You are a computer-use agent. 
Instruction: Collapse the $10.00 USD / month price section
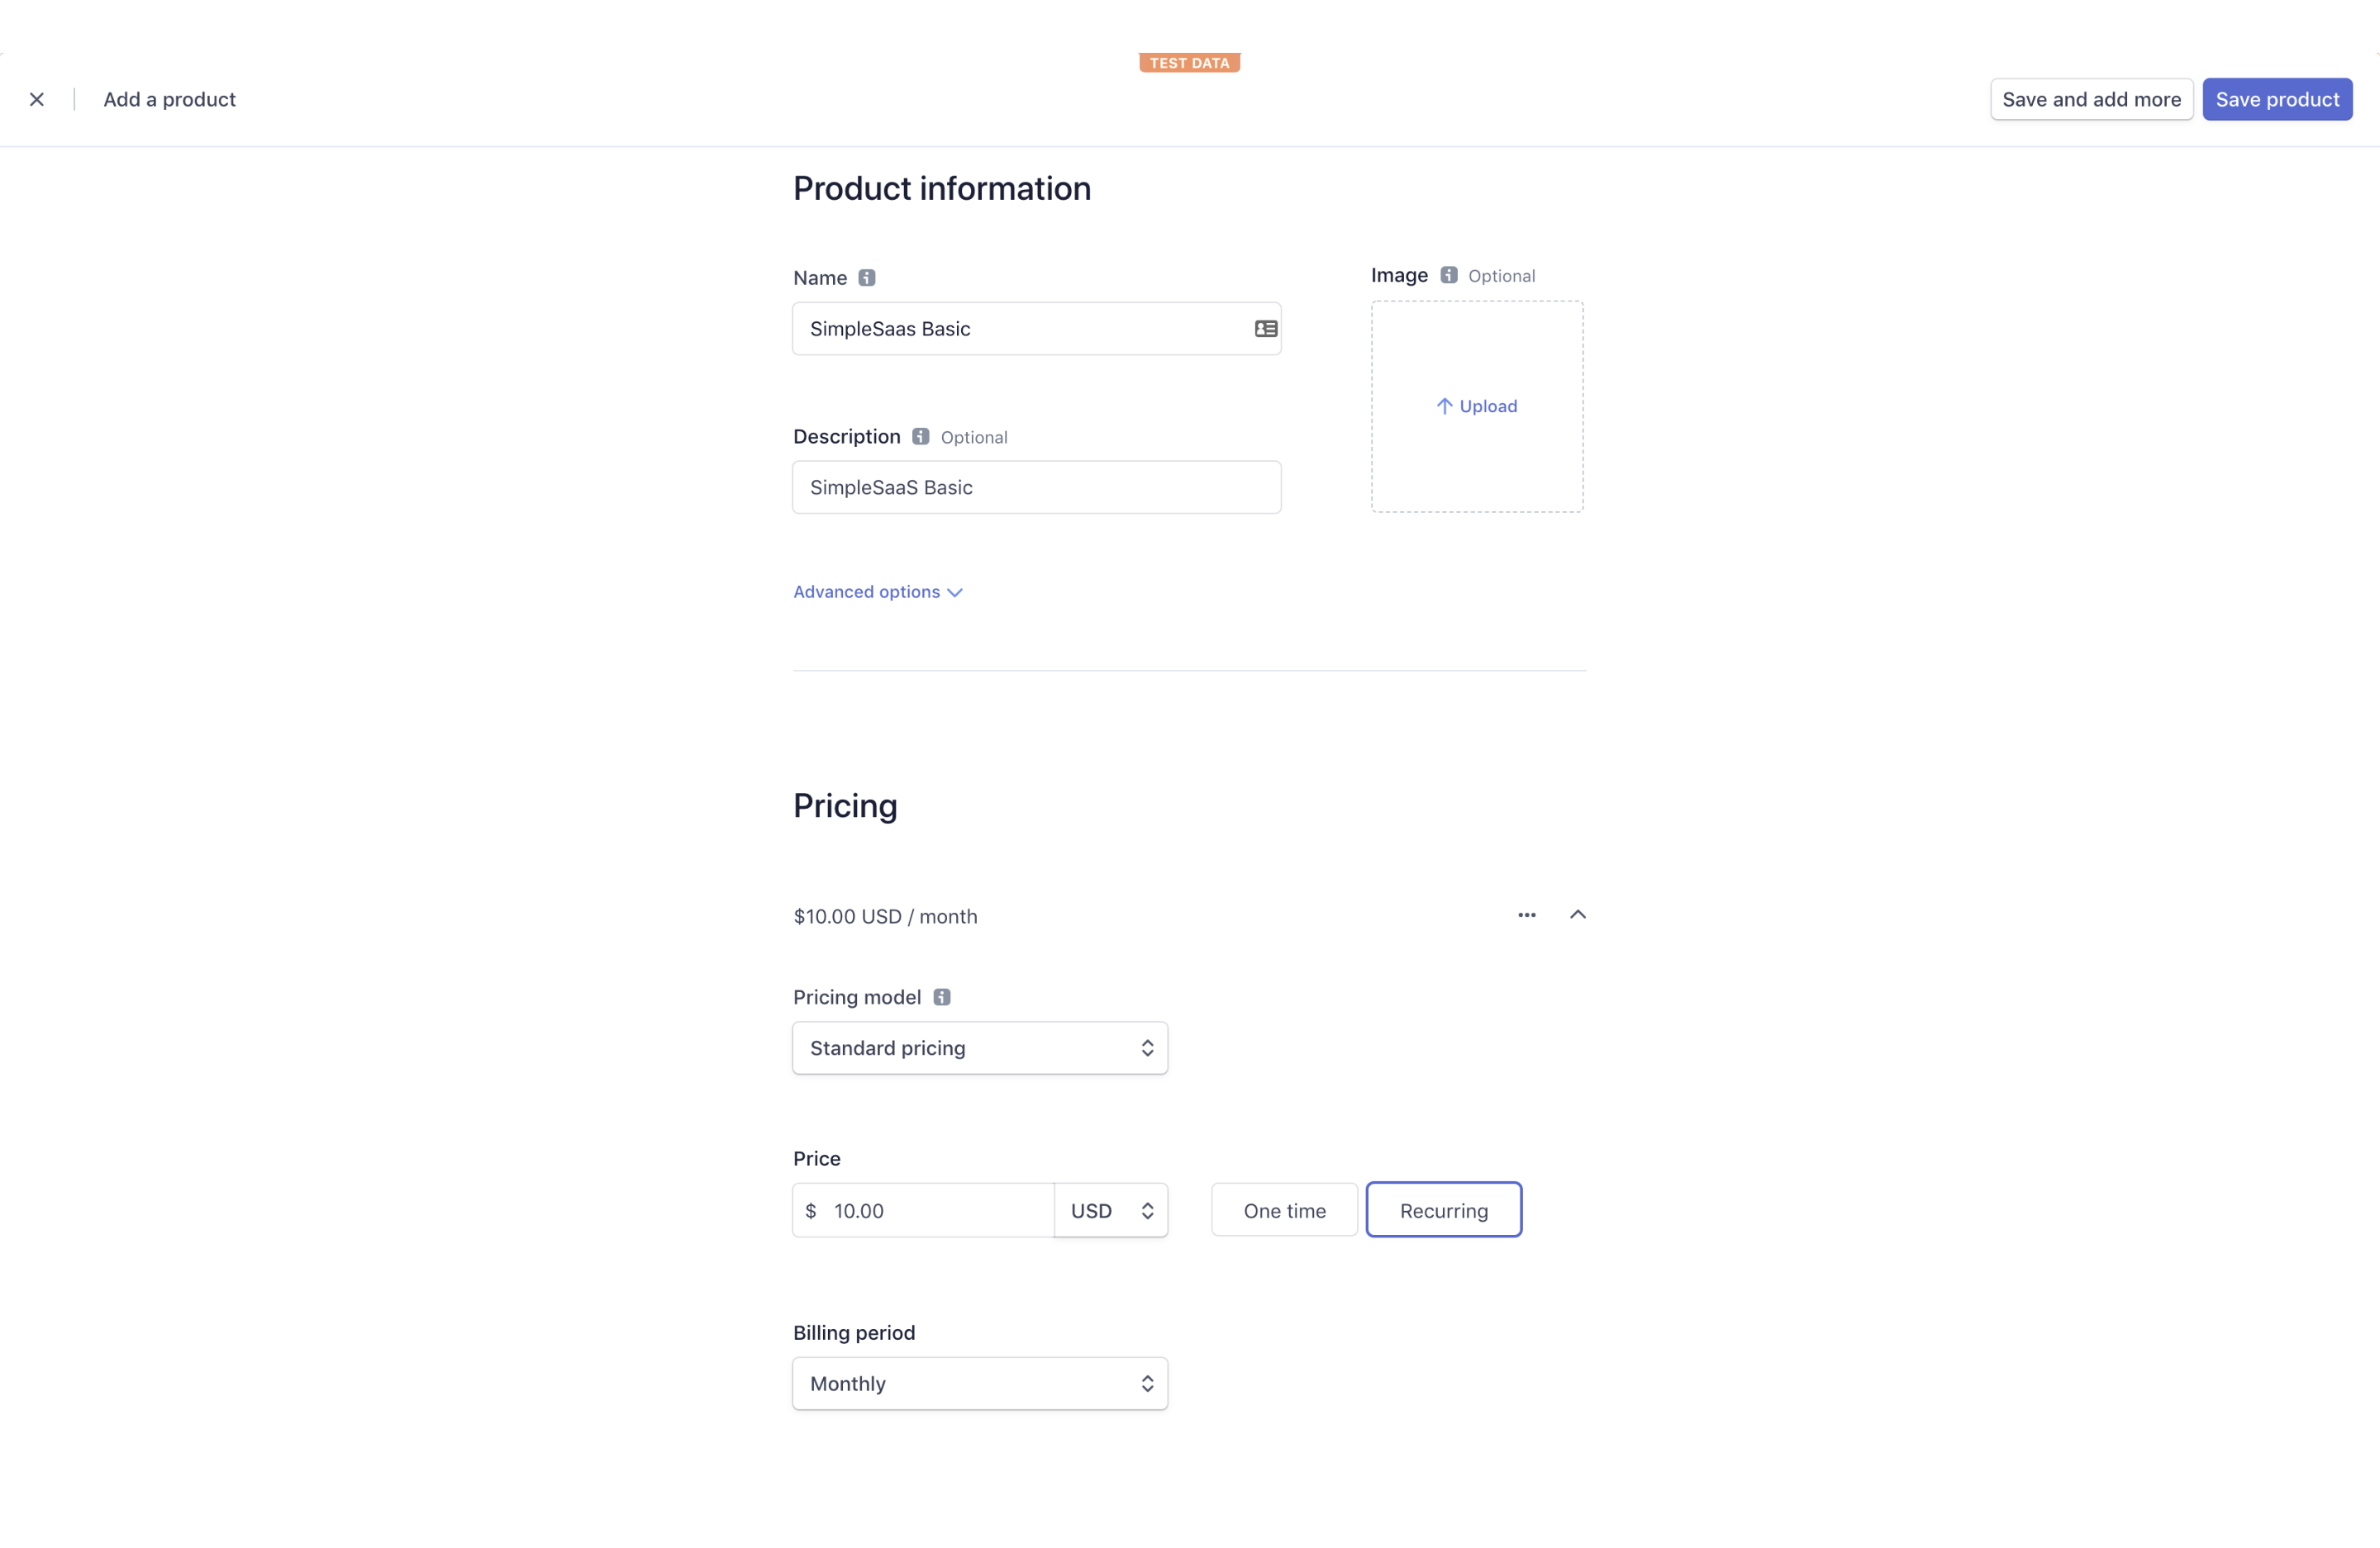(1578, 915)
